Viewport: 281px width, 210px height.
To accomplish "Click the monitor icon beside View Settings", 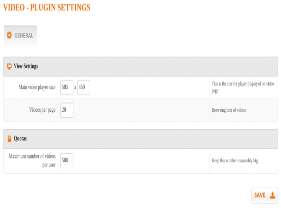I will [9, 66].
